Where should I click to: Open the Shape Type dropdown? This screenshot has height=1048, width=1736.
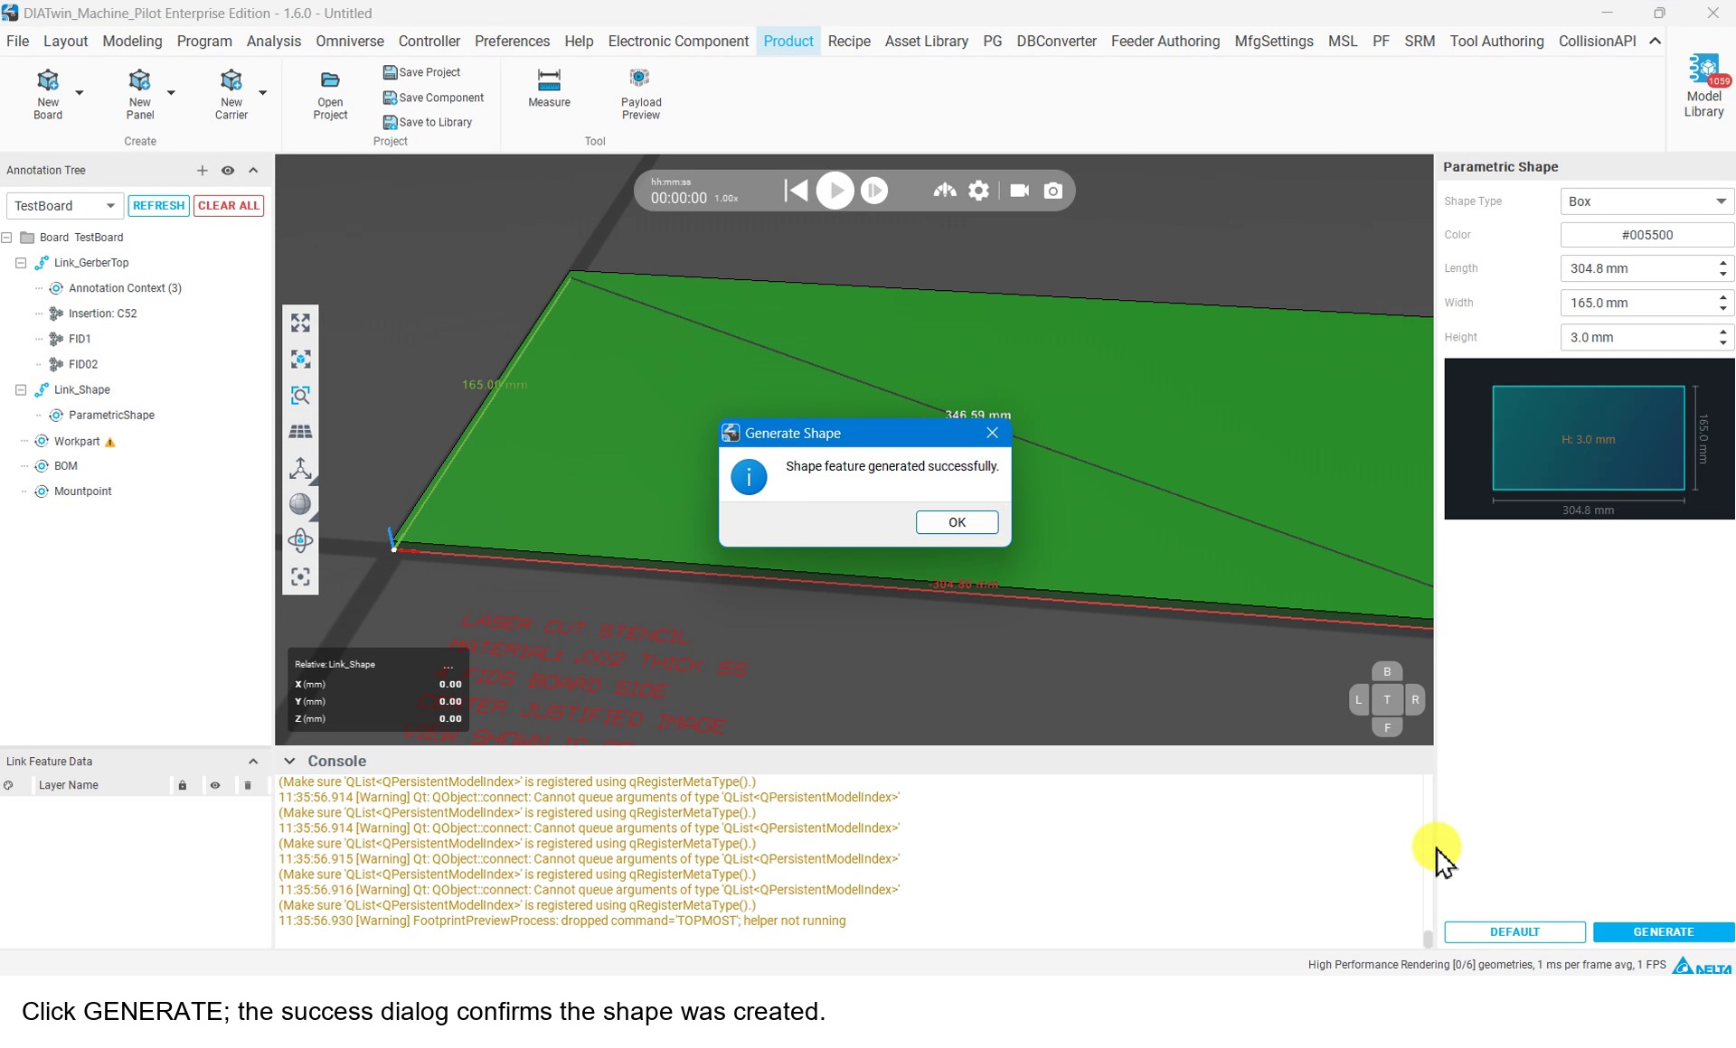[x=1646, y=201]
